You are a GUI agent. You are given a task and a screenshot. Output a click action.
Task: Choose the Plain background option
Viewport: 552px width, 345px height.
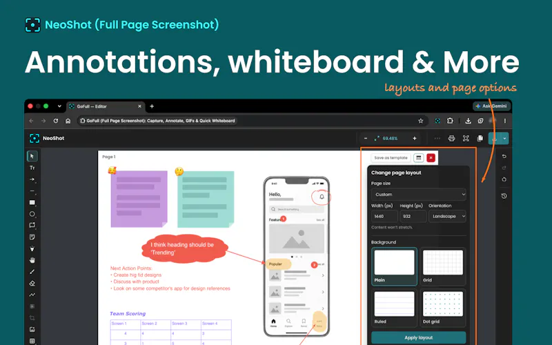point(394,266)
